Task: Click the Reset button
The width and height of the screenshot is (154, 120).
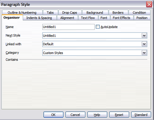Action: point(119,114)
